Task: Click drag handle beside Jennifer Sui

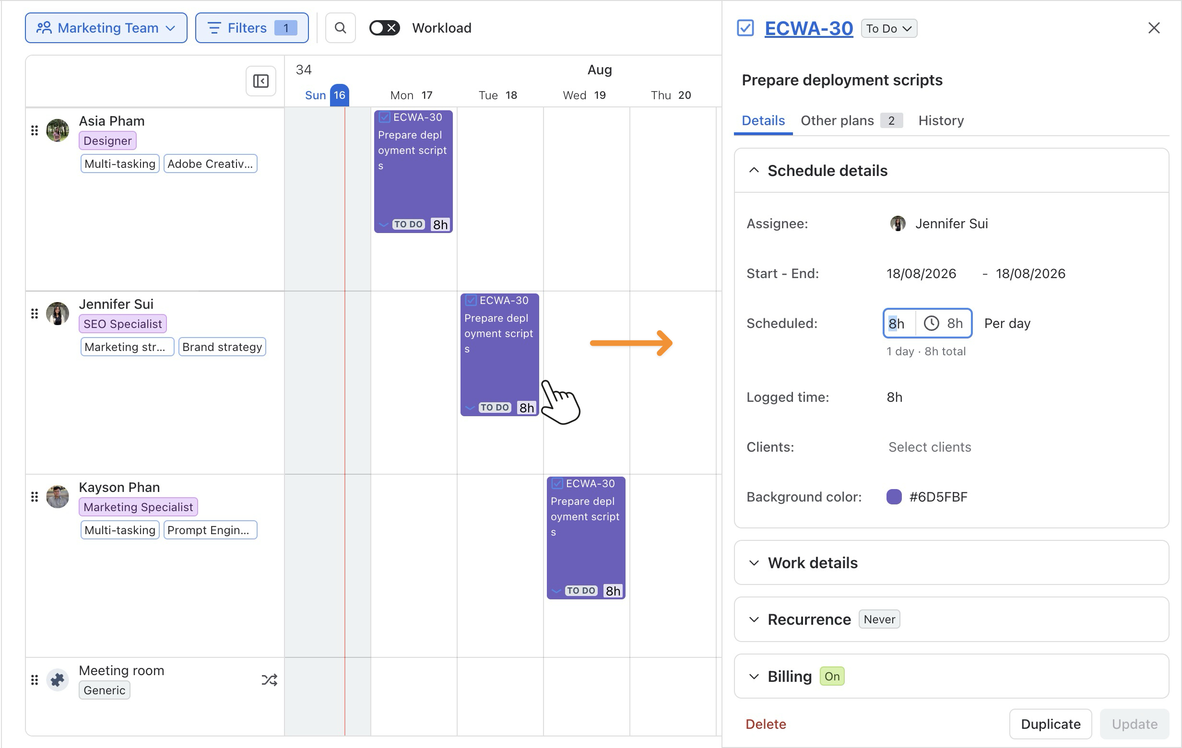Action: pos(35,314)
